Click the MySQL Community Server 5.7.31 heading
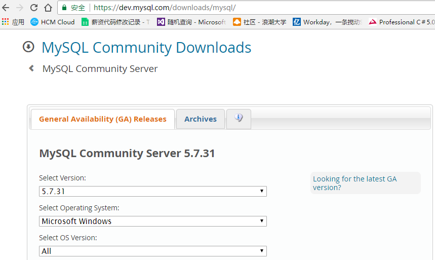The height and width of the screenshot is (260, 435). (x=127, y=154)
